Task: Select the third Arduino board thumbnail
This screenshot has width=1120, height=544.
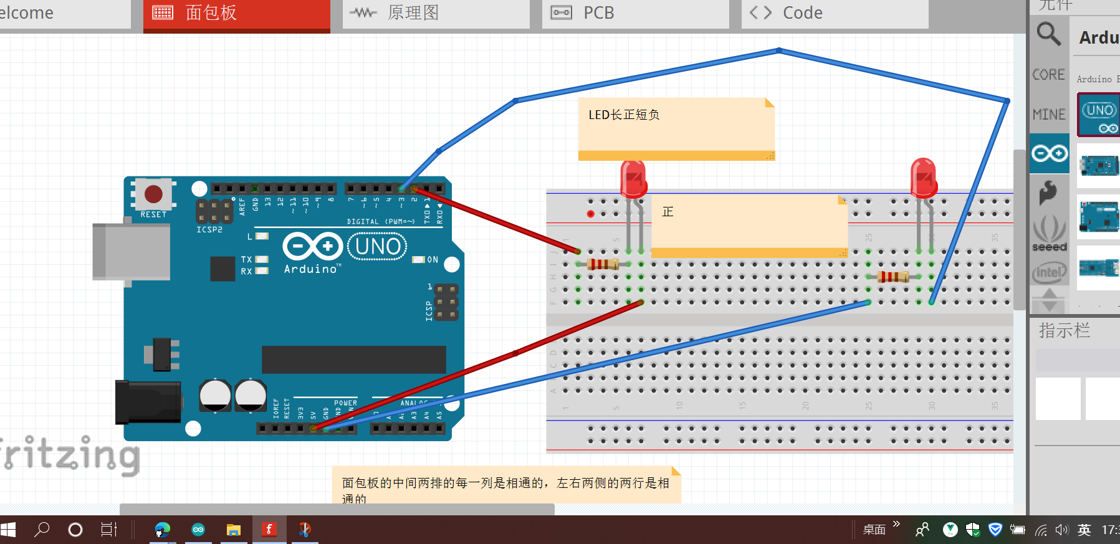Action: (1099, 217)
